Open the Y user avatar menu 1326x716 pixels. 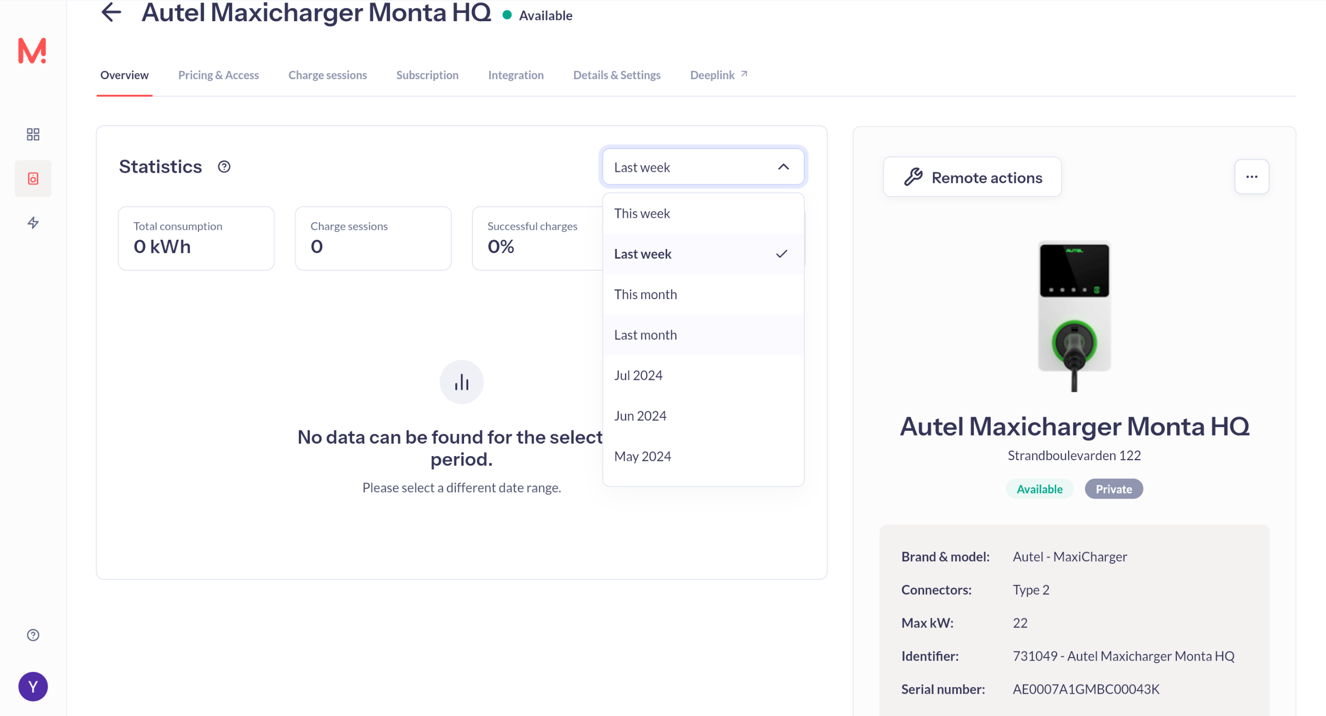click(33, 686)
